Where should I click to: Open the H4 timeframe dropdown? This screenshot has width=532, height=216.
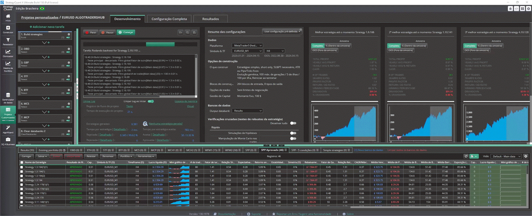point(275,51)
